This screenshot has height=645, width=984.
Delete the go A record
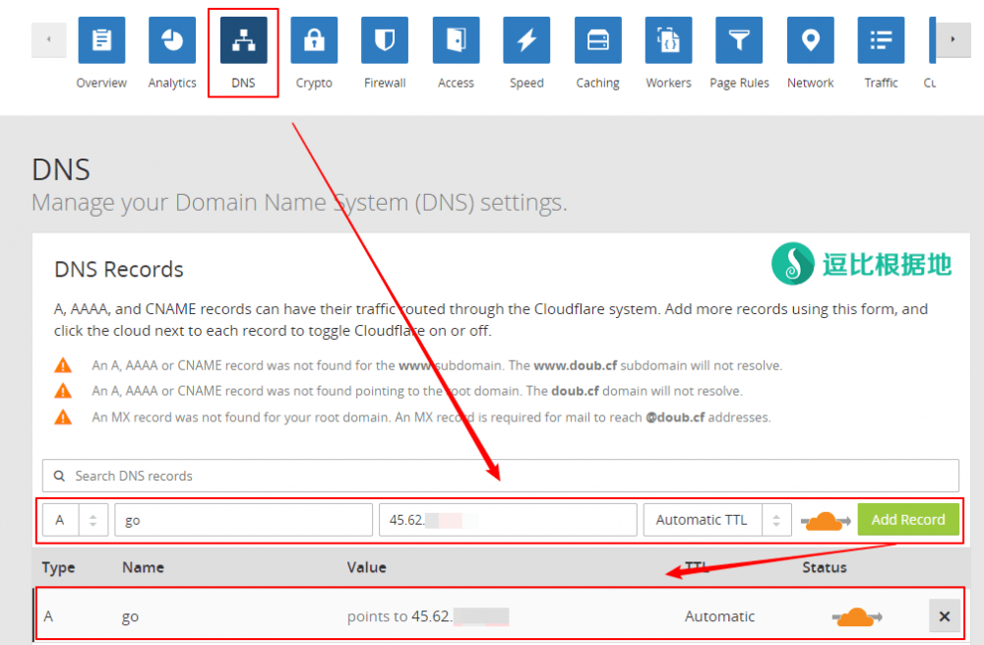[944, 616]
